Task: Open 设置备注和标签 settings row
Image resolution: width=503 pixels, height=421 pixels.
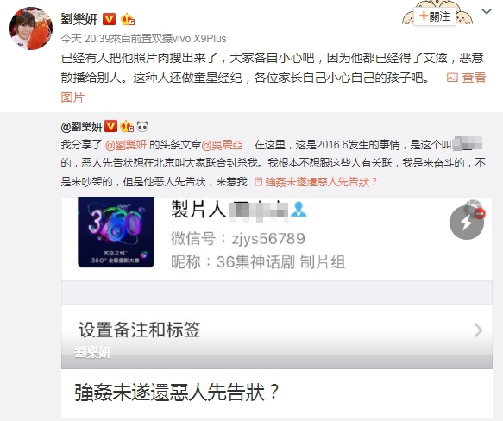Action: pos(277,330)
